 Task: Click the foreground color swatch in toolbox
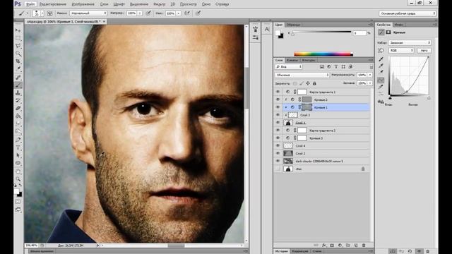point(16,191)
